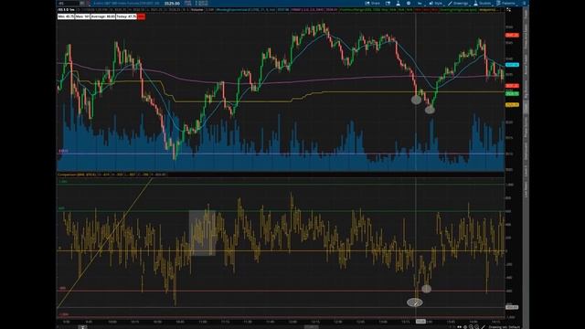585x329 pixels.
Task: Open chart settings gear icon
Action: 409,3
